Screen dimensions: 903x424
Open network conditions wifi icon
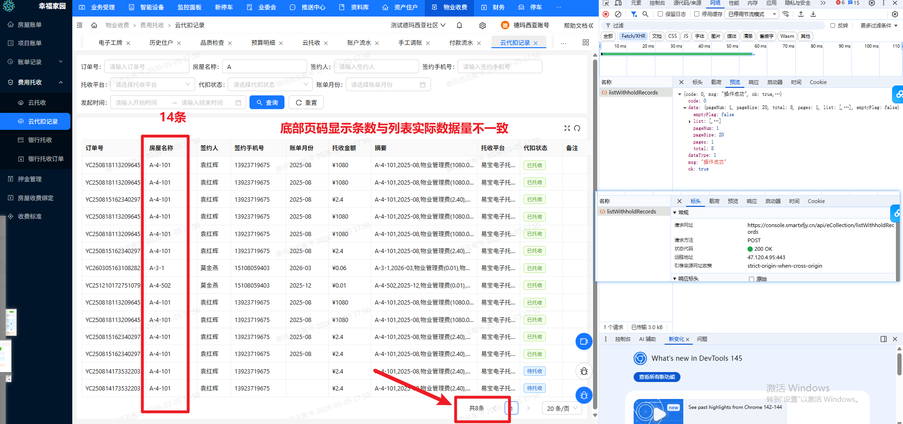786,14
